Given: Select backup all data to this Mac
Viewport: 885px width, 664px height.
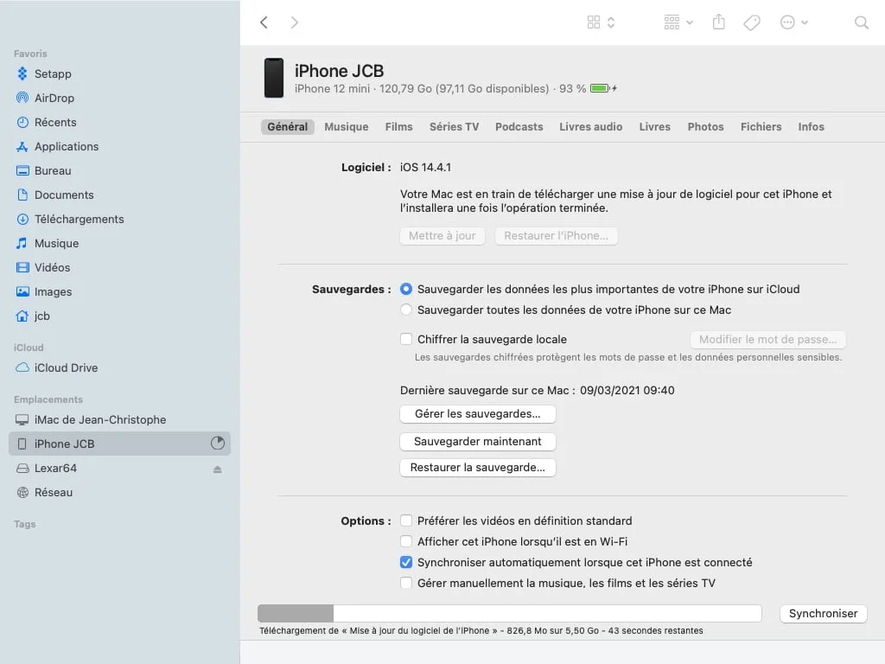Looking at the screenshot, I should (406, 310).
